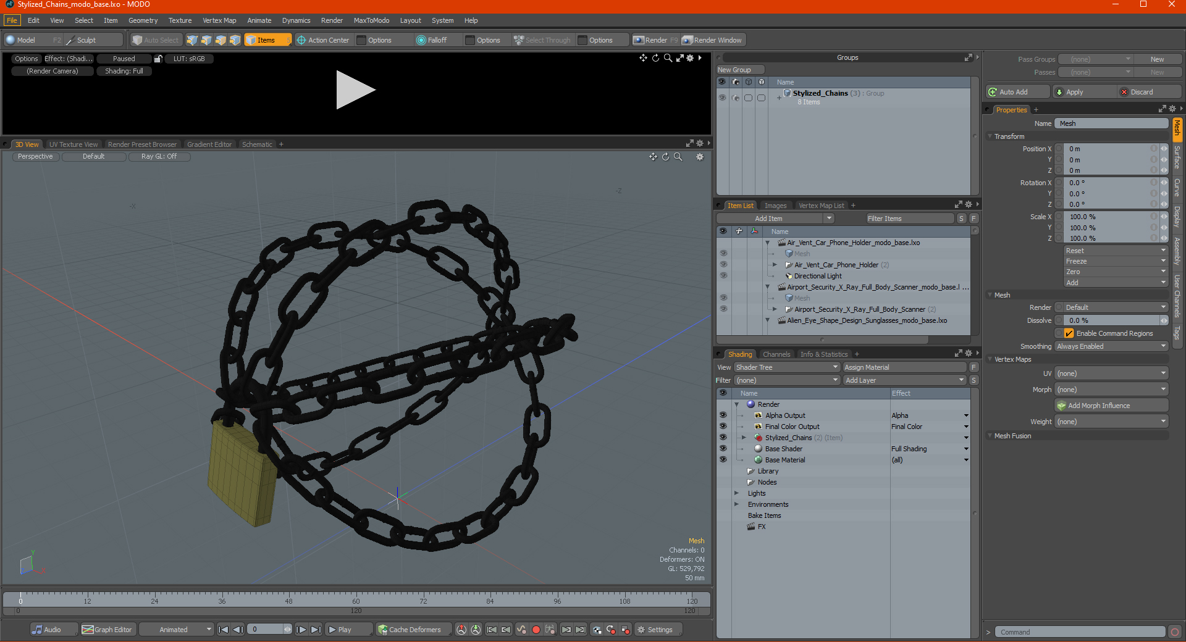This screenshot has height=642, width=1186.
Task: Open the Action Center tool
Action: (x=323, y=40)
